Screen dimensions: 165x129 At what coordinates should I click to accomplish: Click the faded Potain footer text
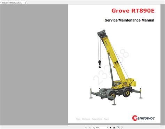[x=106, y=119]
